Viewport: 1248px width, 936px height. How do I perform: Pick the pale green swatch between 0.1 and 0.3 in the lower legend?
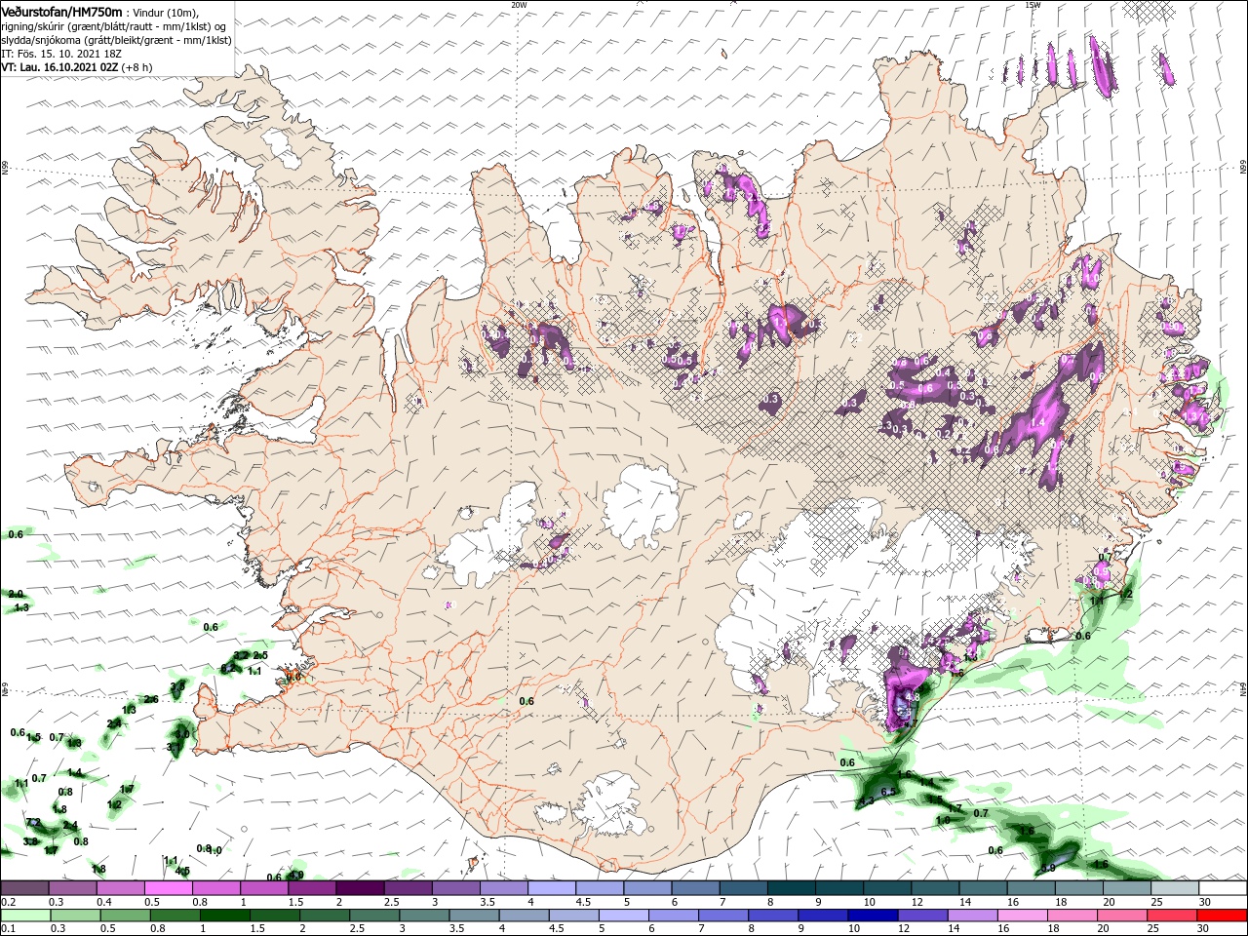(x=25, y=916)
